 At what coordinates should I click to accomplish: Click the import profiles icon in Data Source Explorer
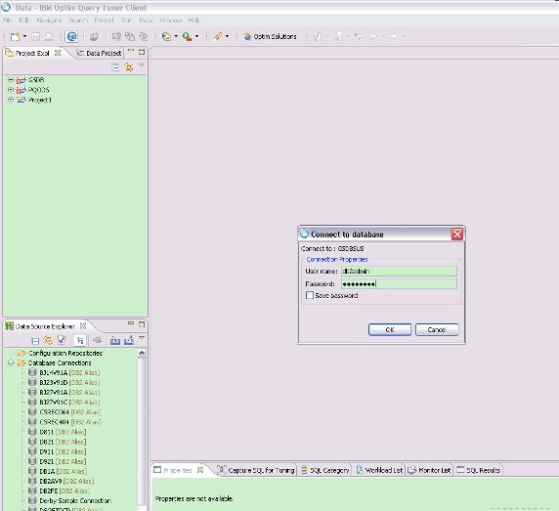click(x=114, y=341)
